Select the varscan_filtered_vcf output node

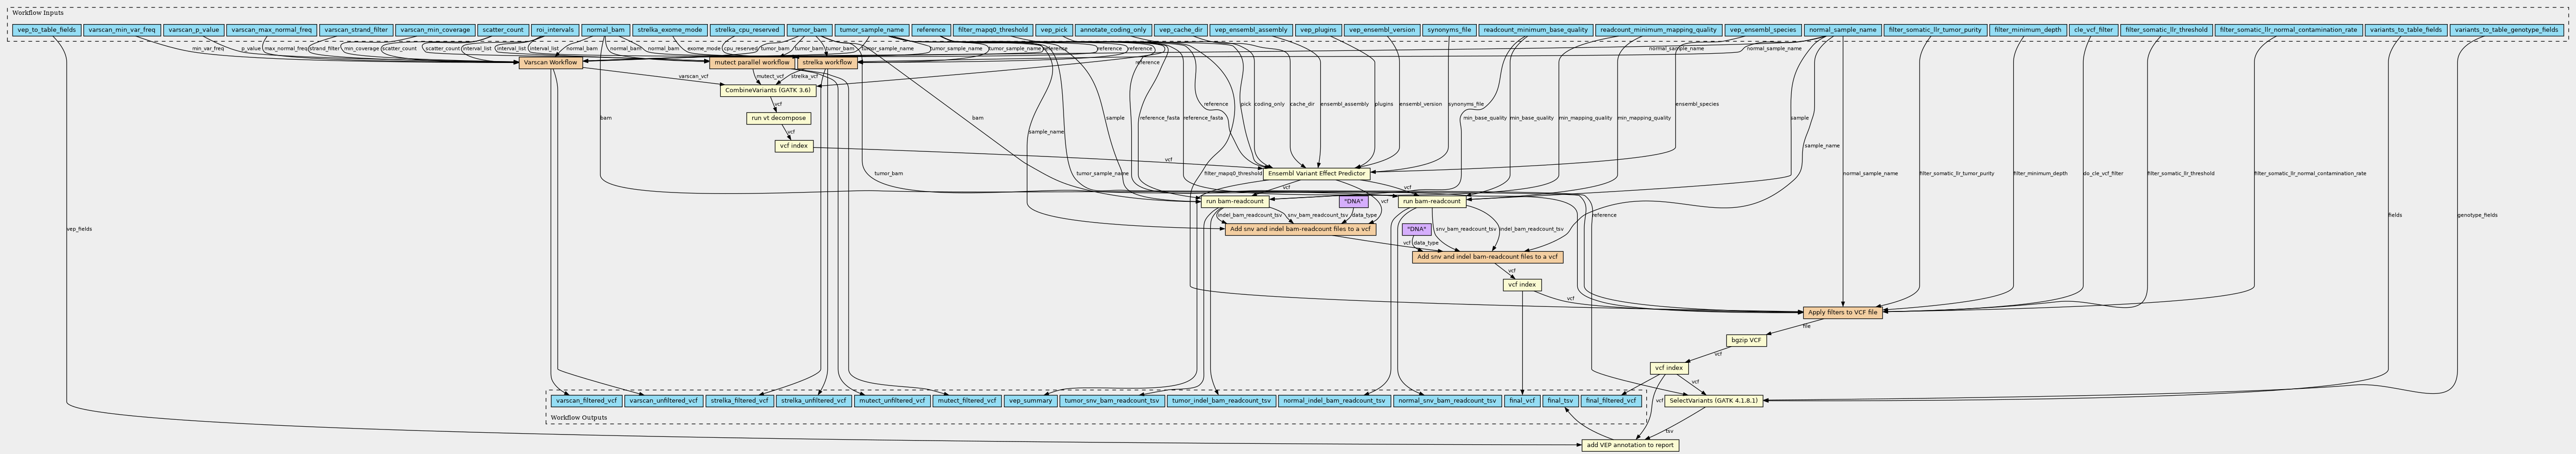tap(586, 401)
